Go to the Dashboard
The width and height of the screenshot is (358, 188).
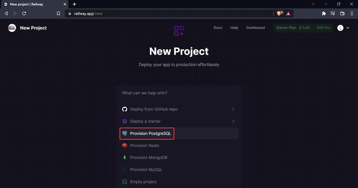pos(256,28)
